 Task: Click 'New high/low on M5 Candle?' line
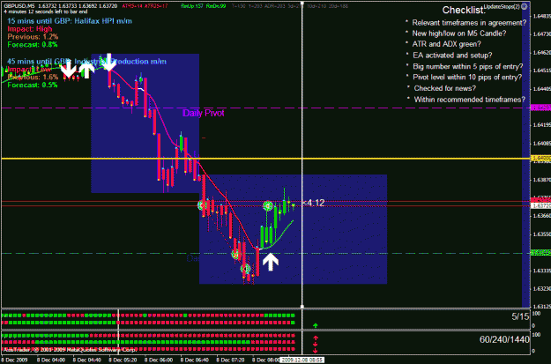click(459, 33)
